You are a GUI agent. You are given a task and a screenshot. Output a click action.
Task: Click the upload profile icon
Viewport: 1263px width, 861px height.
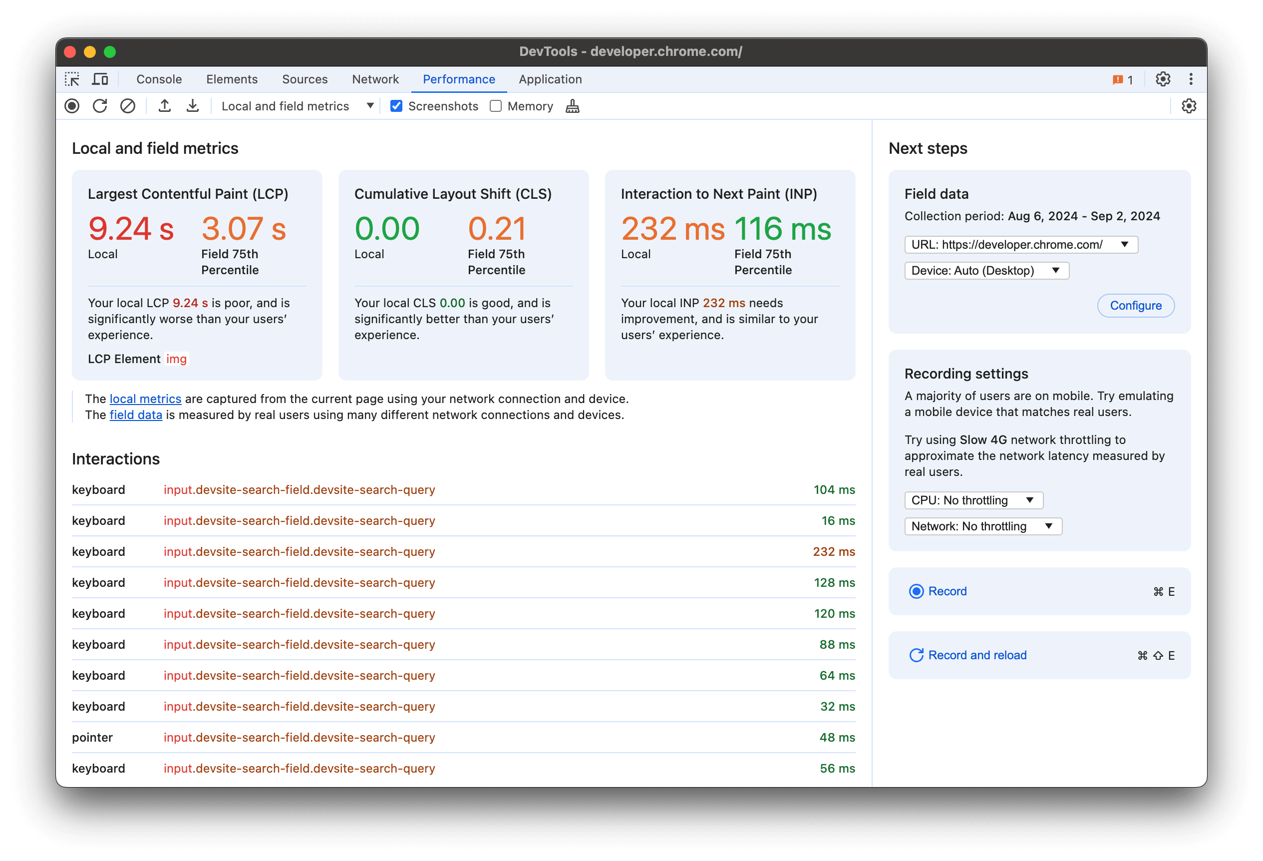165,106
